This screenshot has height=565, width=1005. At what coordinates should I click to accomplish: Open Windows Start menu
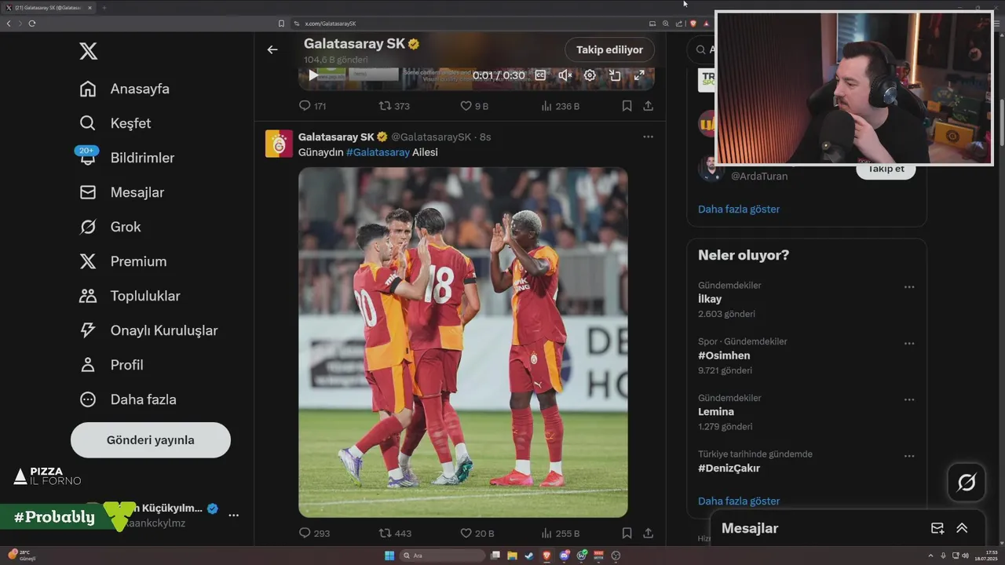(389, 556)
